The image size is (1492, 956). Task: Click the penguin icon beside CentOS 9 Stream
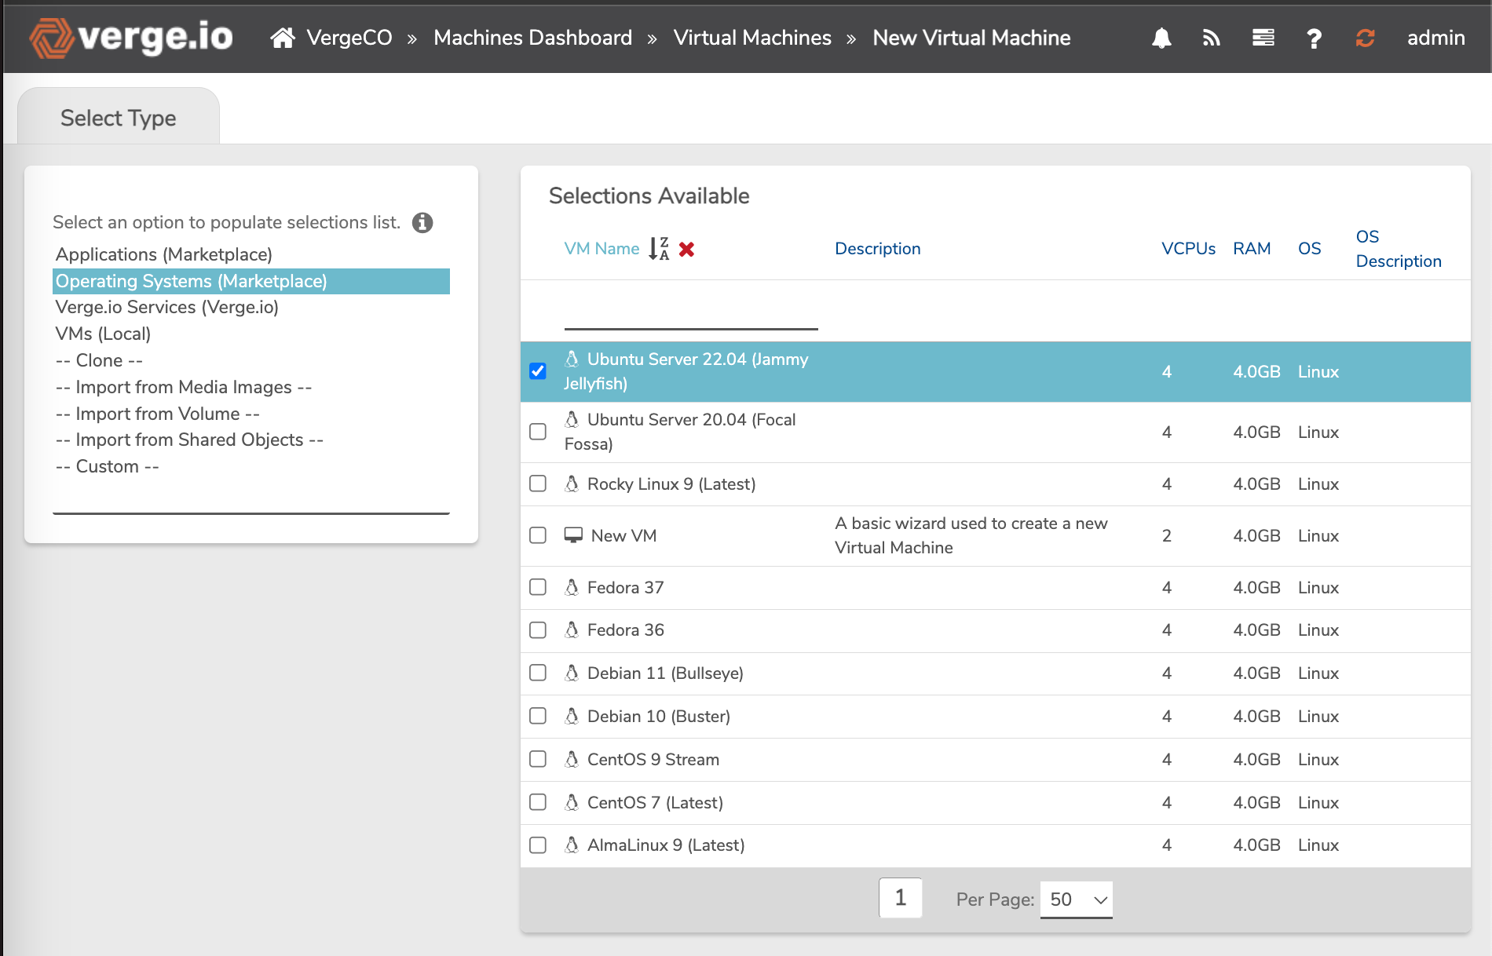pyautogui.click(x=572, y=759)
